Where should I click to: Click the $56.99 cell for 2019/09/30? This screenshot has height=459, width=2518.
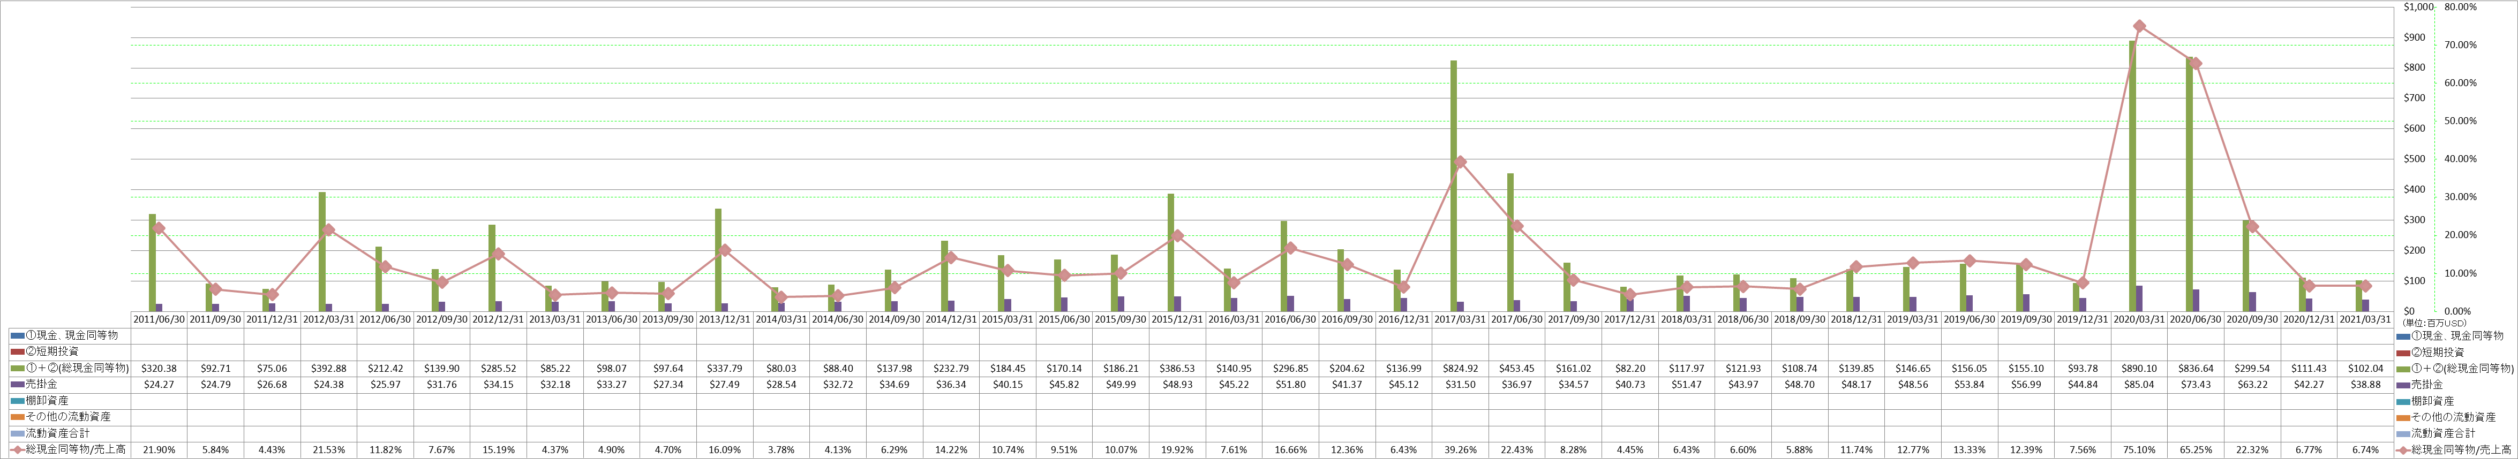pos(2027,385)
